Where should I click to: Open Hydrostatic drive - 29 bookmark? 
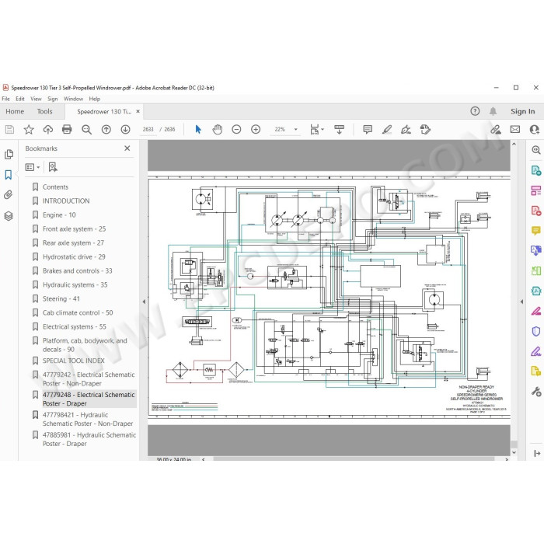pos(74,257)
